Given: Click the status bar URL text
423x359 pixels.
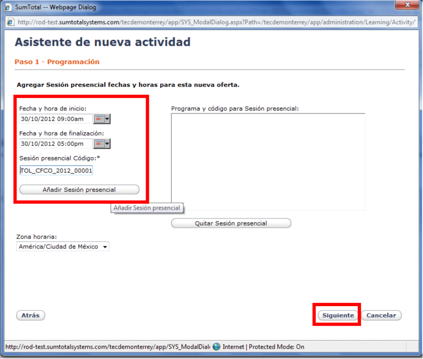Looking at the screenshot, I should (107, 347).
